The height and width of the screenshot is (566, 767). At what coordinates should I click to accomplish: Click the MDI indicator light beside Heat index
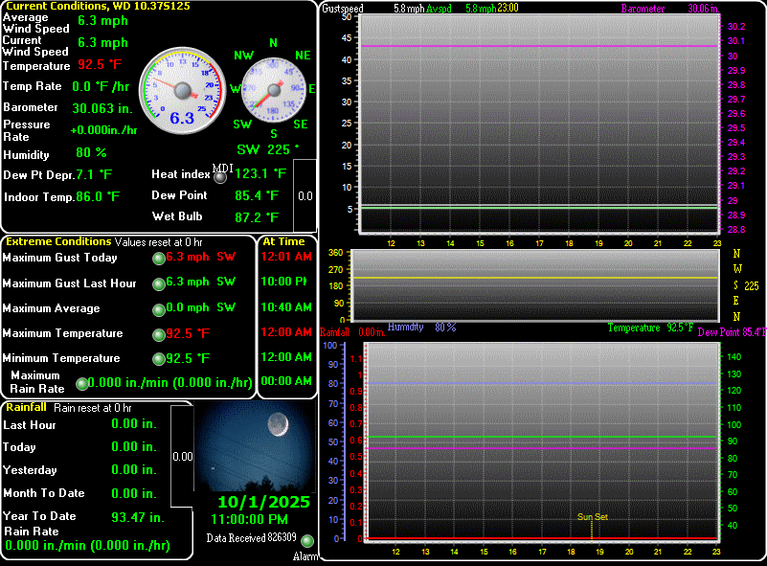pyautogui.click(x=220, y=176)
